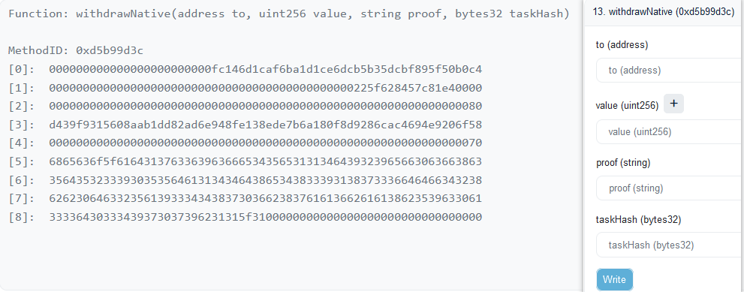The width and height of the screenshot is (744, 292).
Task: Click the plus icon beside value (uint256)
Action: tap(673, 104)
